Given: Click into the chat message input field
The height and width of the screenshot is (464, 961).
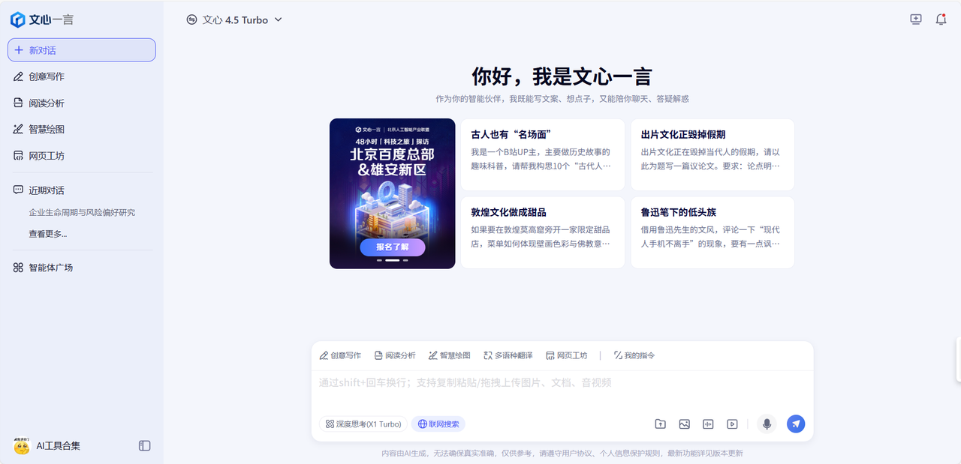Looking at the screenshot, I should tap(562, 390).
